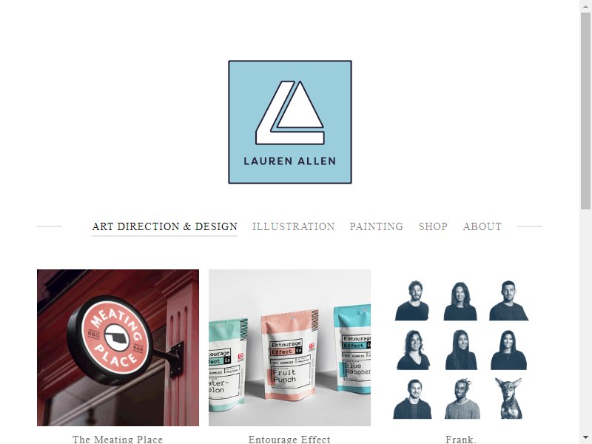Viewport: 592px width, 444px height.
Task: Click the scrollbar down arrow
Action: pyautogui.click(x=585, y=438)
